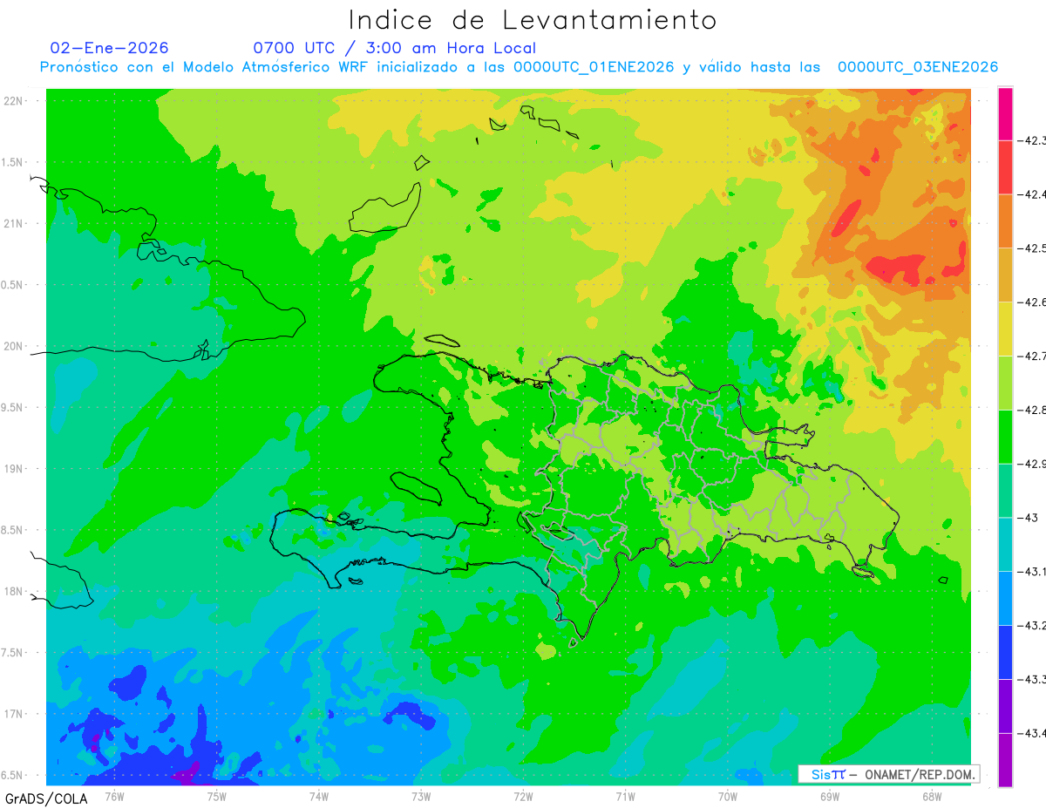
Task: Click the longitude label '72W'
Action: pyautogui.click(x=523, y=796)
